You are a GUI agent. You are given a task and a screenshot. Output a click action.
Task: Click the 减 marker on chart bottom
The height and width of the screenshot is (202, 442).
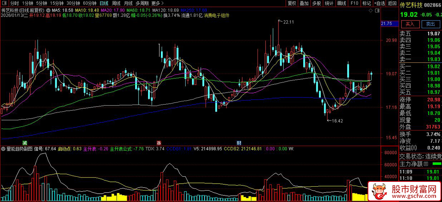coord(25,143)
